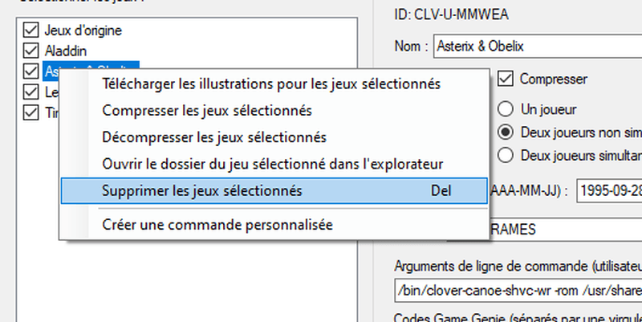Viewport: 642px width, 322px height.
Task: Toggle checkbox of game starting with 'Ti'
Action: tap(30, 112)
